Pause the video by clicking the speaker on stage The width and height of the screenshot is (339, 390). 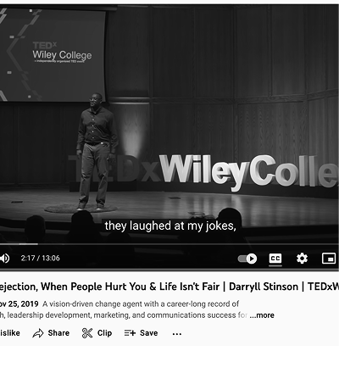point(96,152)
